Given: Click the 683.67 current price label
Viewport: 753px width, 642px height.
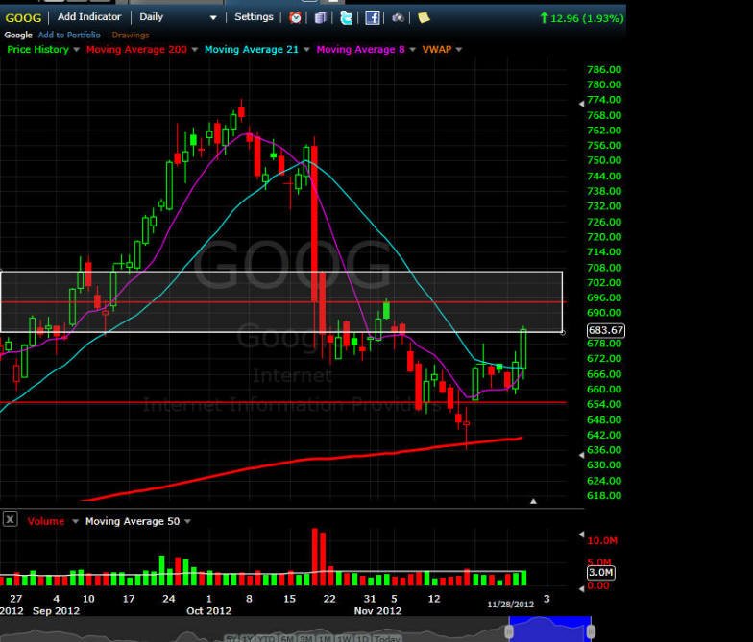Looking at the screenshot, I should tap(606, 330).
